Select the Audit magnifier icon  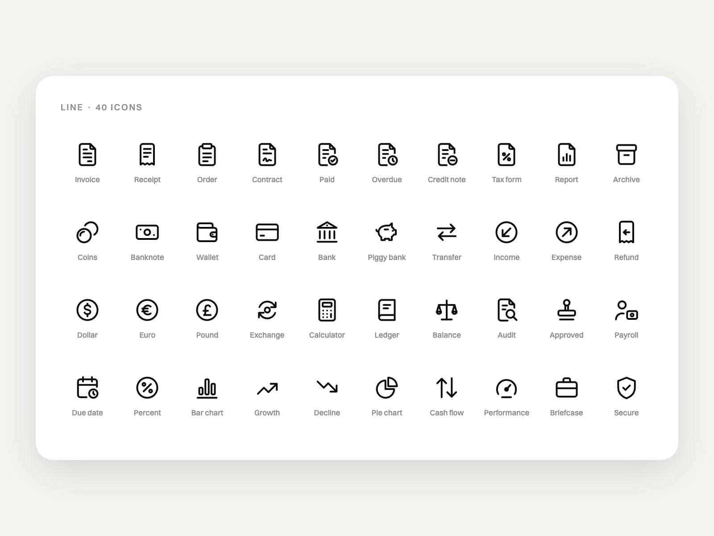click(507, 310)
